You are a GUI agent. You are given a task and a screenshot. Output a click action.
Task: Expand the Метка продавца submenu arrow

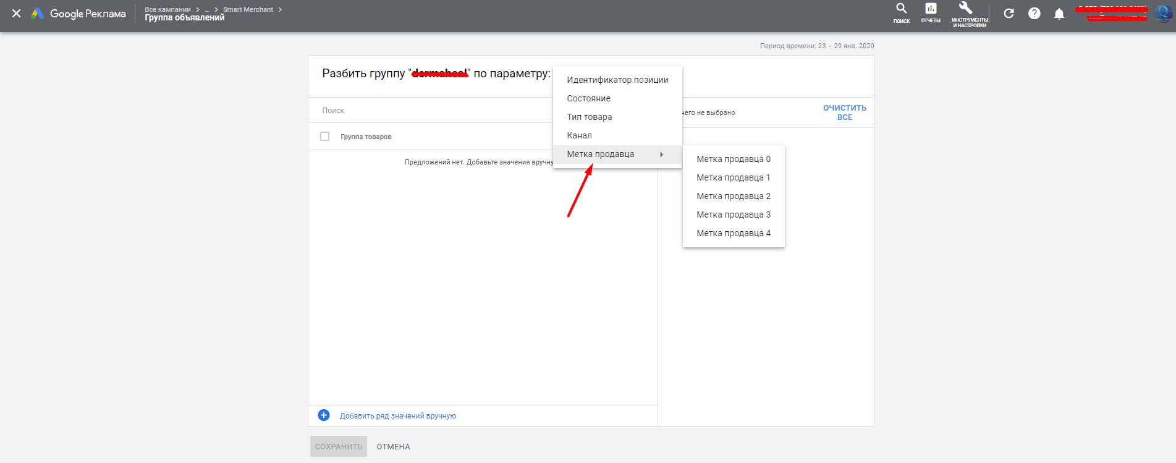pyautogui.click(x=661, y=155)
